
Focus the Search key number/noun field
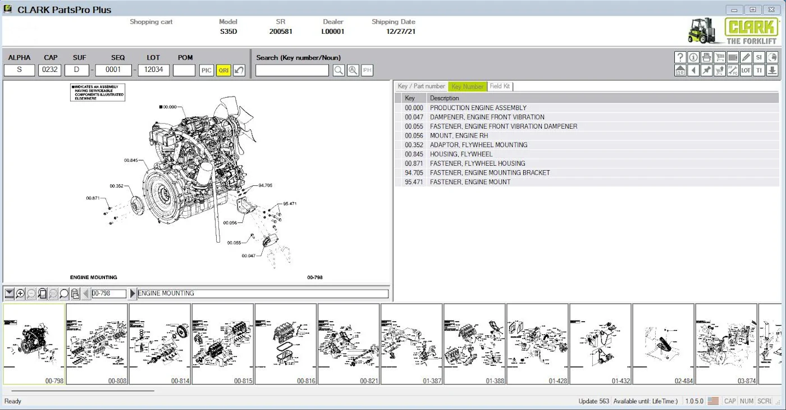pos(292,70)
